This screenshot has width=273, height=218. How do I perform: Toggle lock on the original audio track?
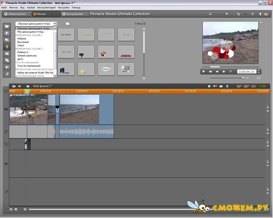267,129
